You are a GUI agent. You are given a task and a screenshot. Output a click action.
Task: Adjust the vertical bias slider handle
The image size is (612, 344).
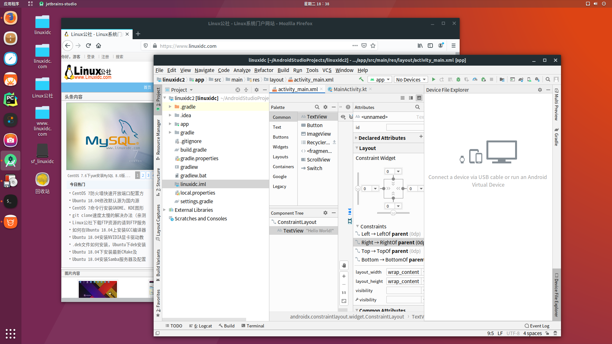[x=358, y=189]
